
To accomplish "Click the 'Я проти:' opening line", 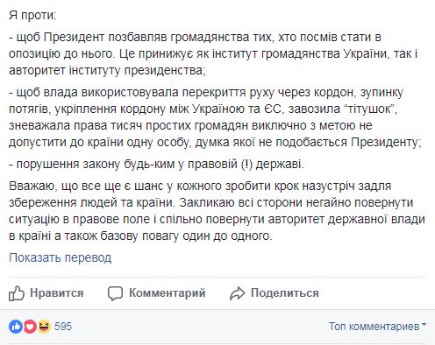I will 32,15.
